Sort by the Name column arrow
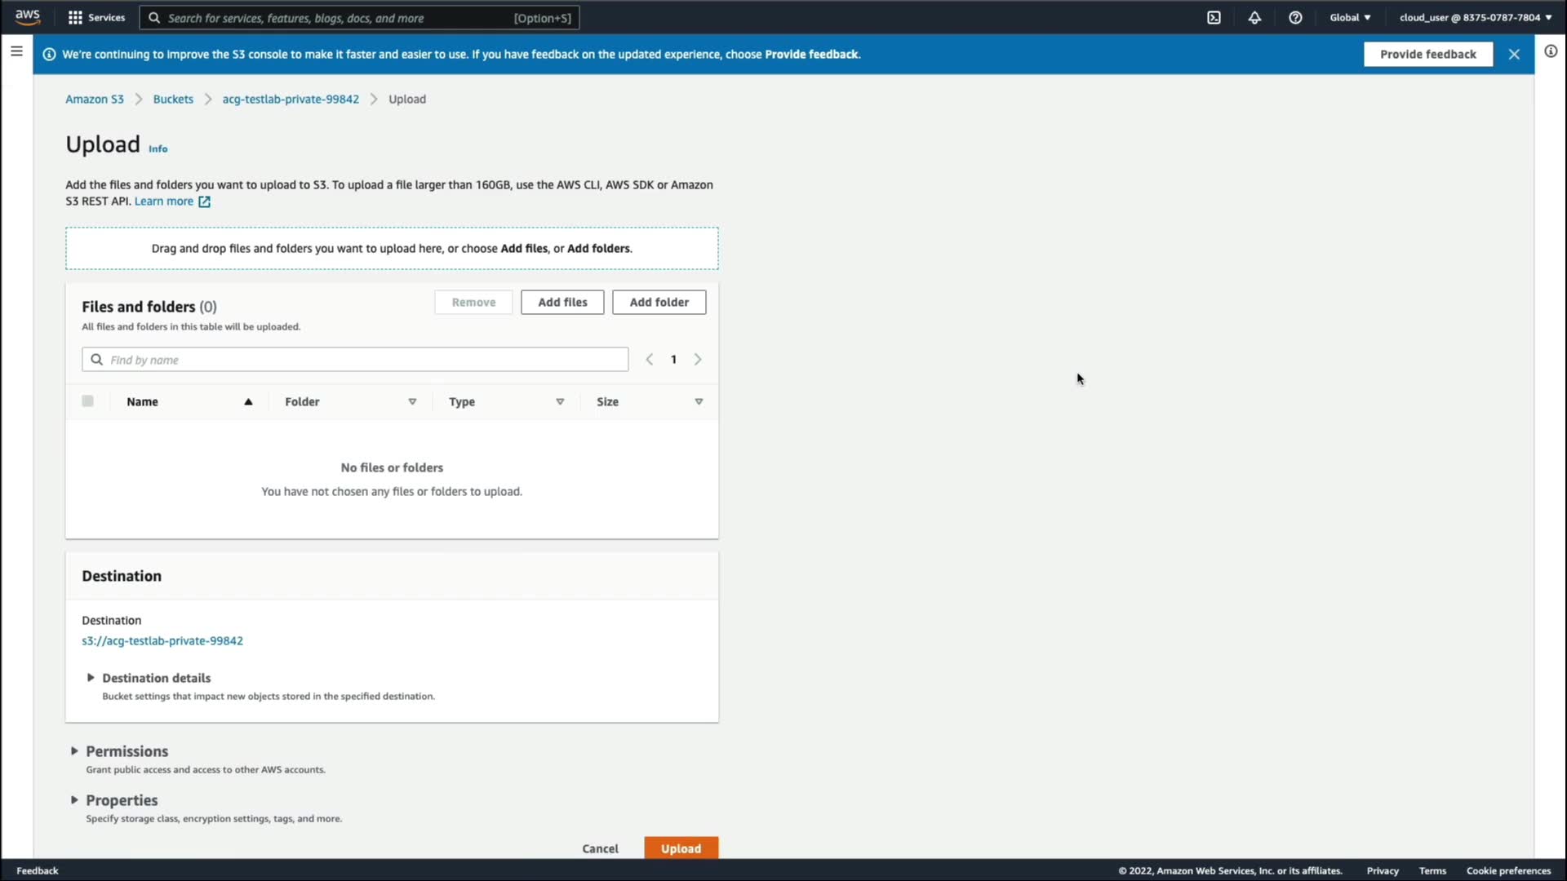 coord(248,401)
